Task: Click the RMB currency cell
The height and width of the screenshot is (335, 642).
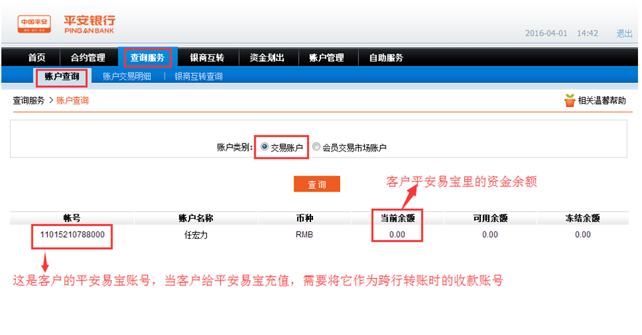Action: (304, 235)
